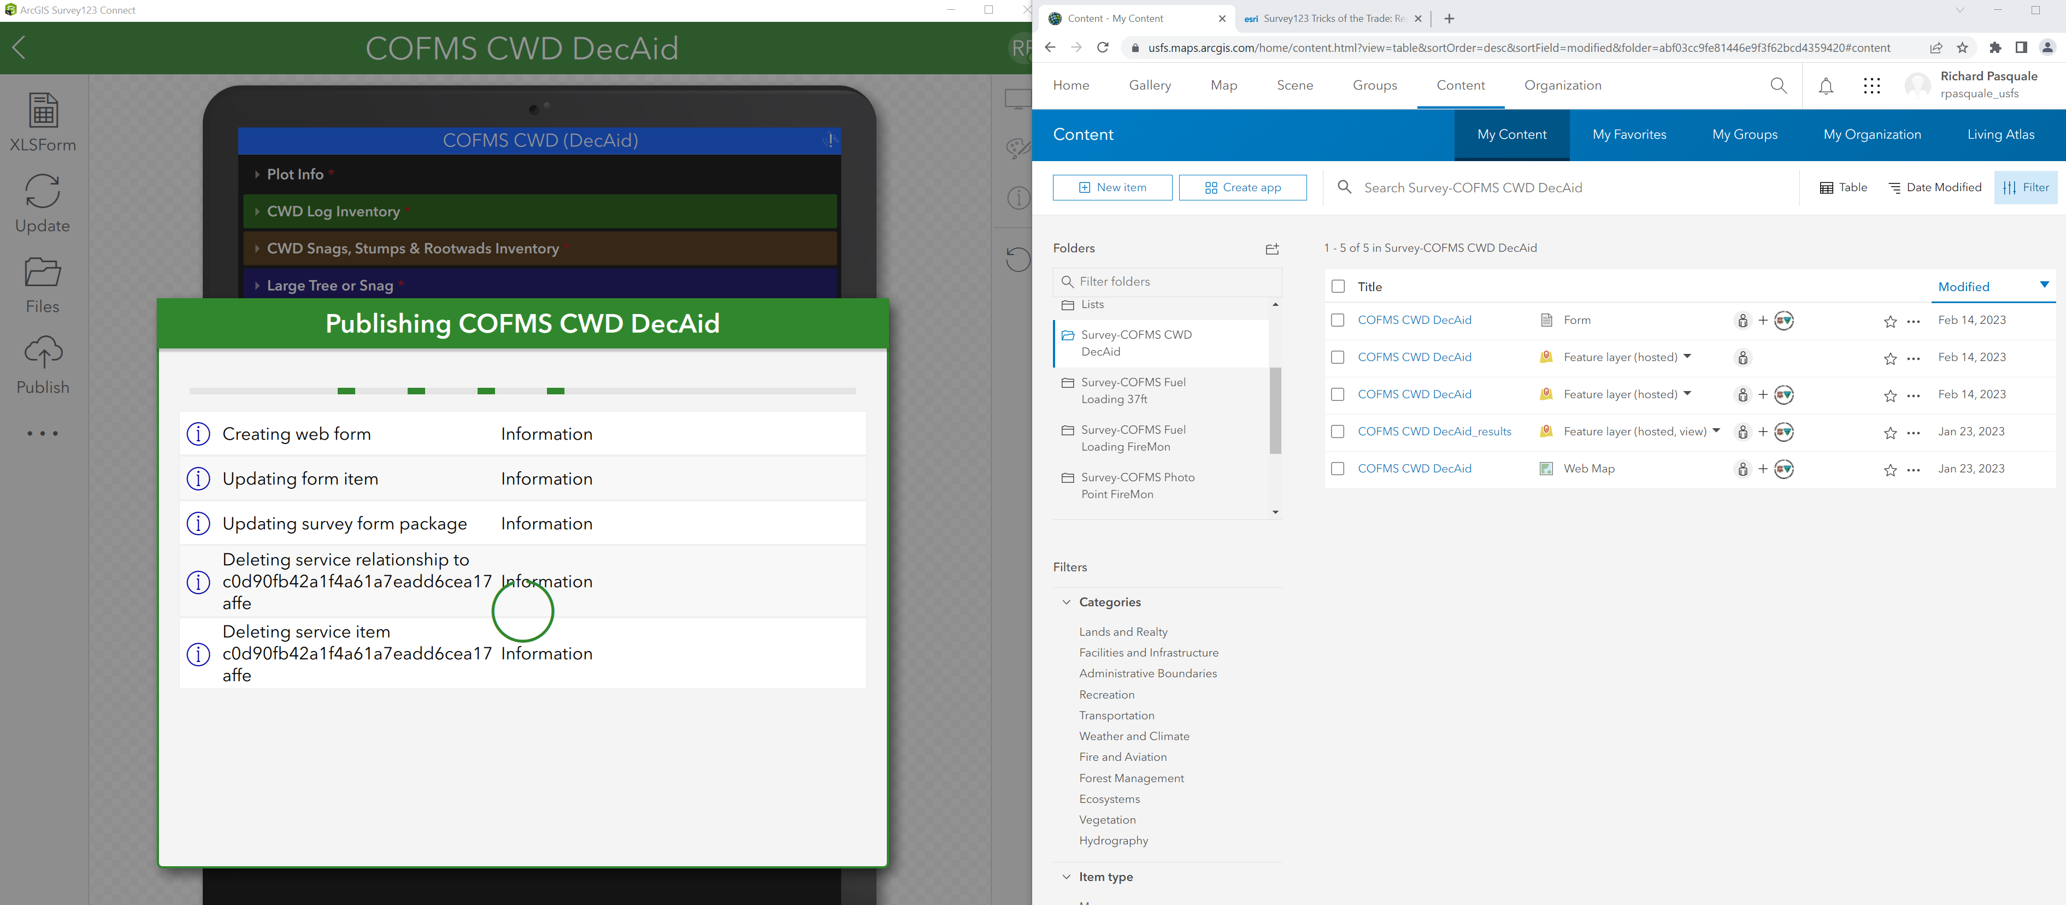Viewport: 2066px width, 905px height.
Task: Open more options for COFMS CWD DecAid_results row
Action: pyautogui.click(x=1914, y=433)
